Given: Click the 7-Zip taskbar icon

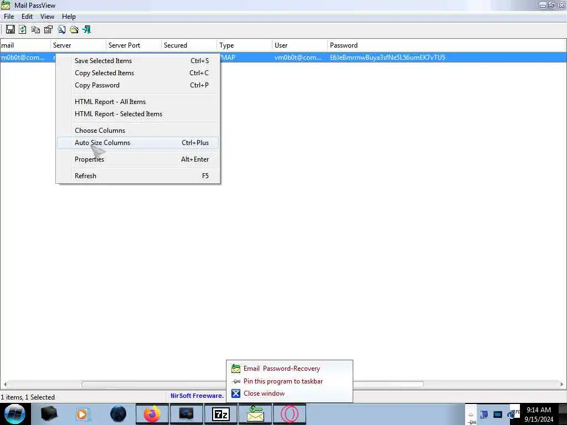Looking at the screenshot, I should pos(220,414).
